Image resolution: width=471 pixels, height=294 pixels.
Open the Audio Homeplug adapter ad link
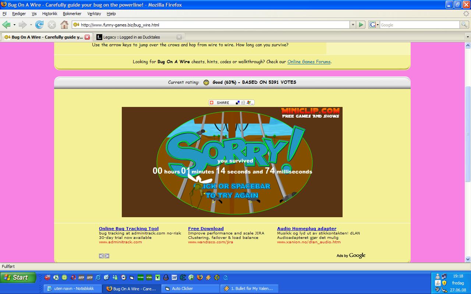tap(307, 229)
